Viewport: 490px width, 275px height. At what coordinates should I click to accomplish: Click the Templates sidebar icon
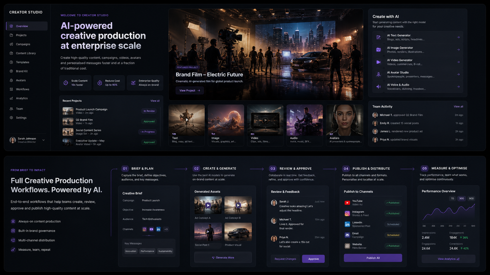11,62
